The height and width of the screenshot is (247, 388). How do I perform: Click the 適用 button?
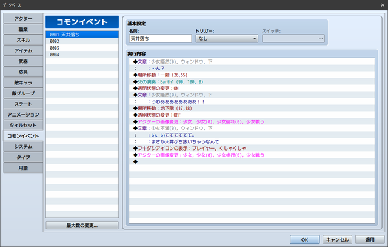tap(370, 240)
